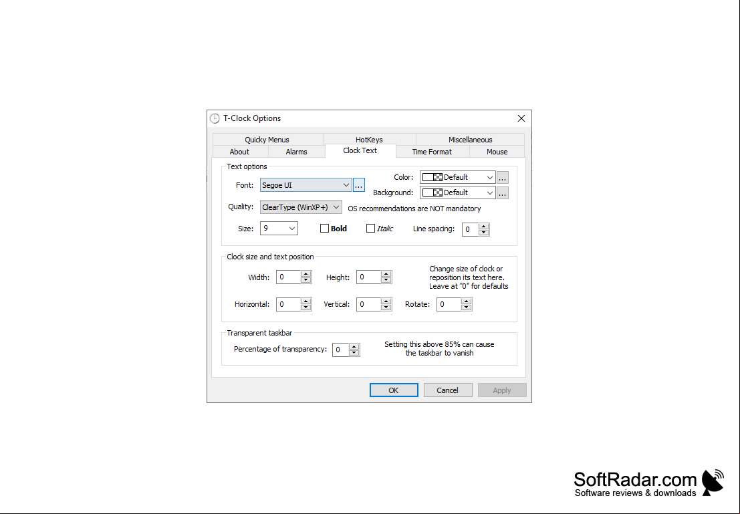Decrease Width with spinner down arrow
The height and width of the screenshot is (514, 740).
(x=305, y=280)
